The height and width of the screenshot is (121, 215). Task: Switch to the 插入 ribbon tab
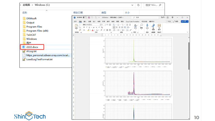pyautogui.click(x=85, y=22)
